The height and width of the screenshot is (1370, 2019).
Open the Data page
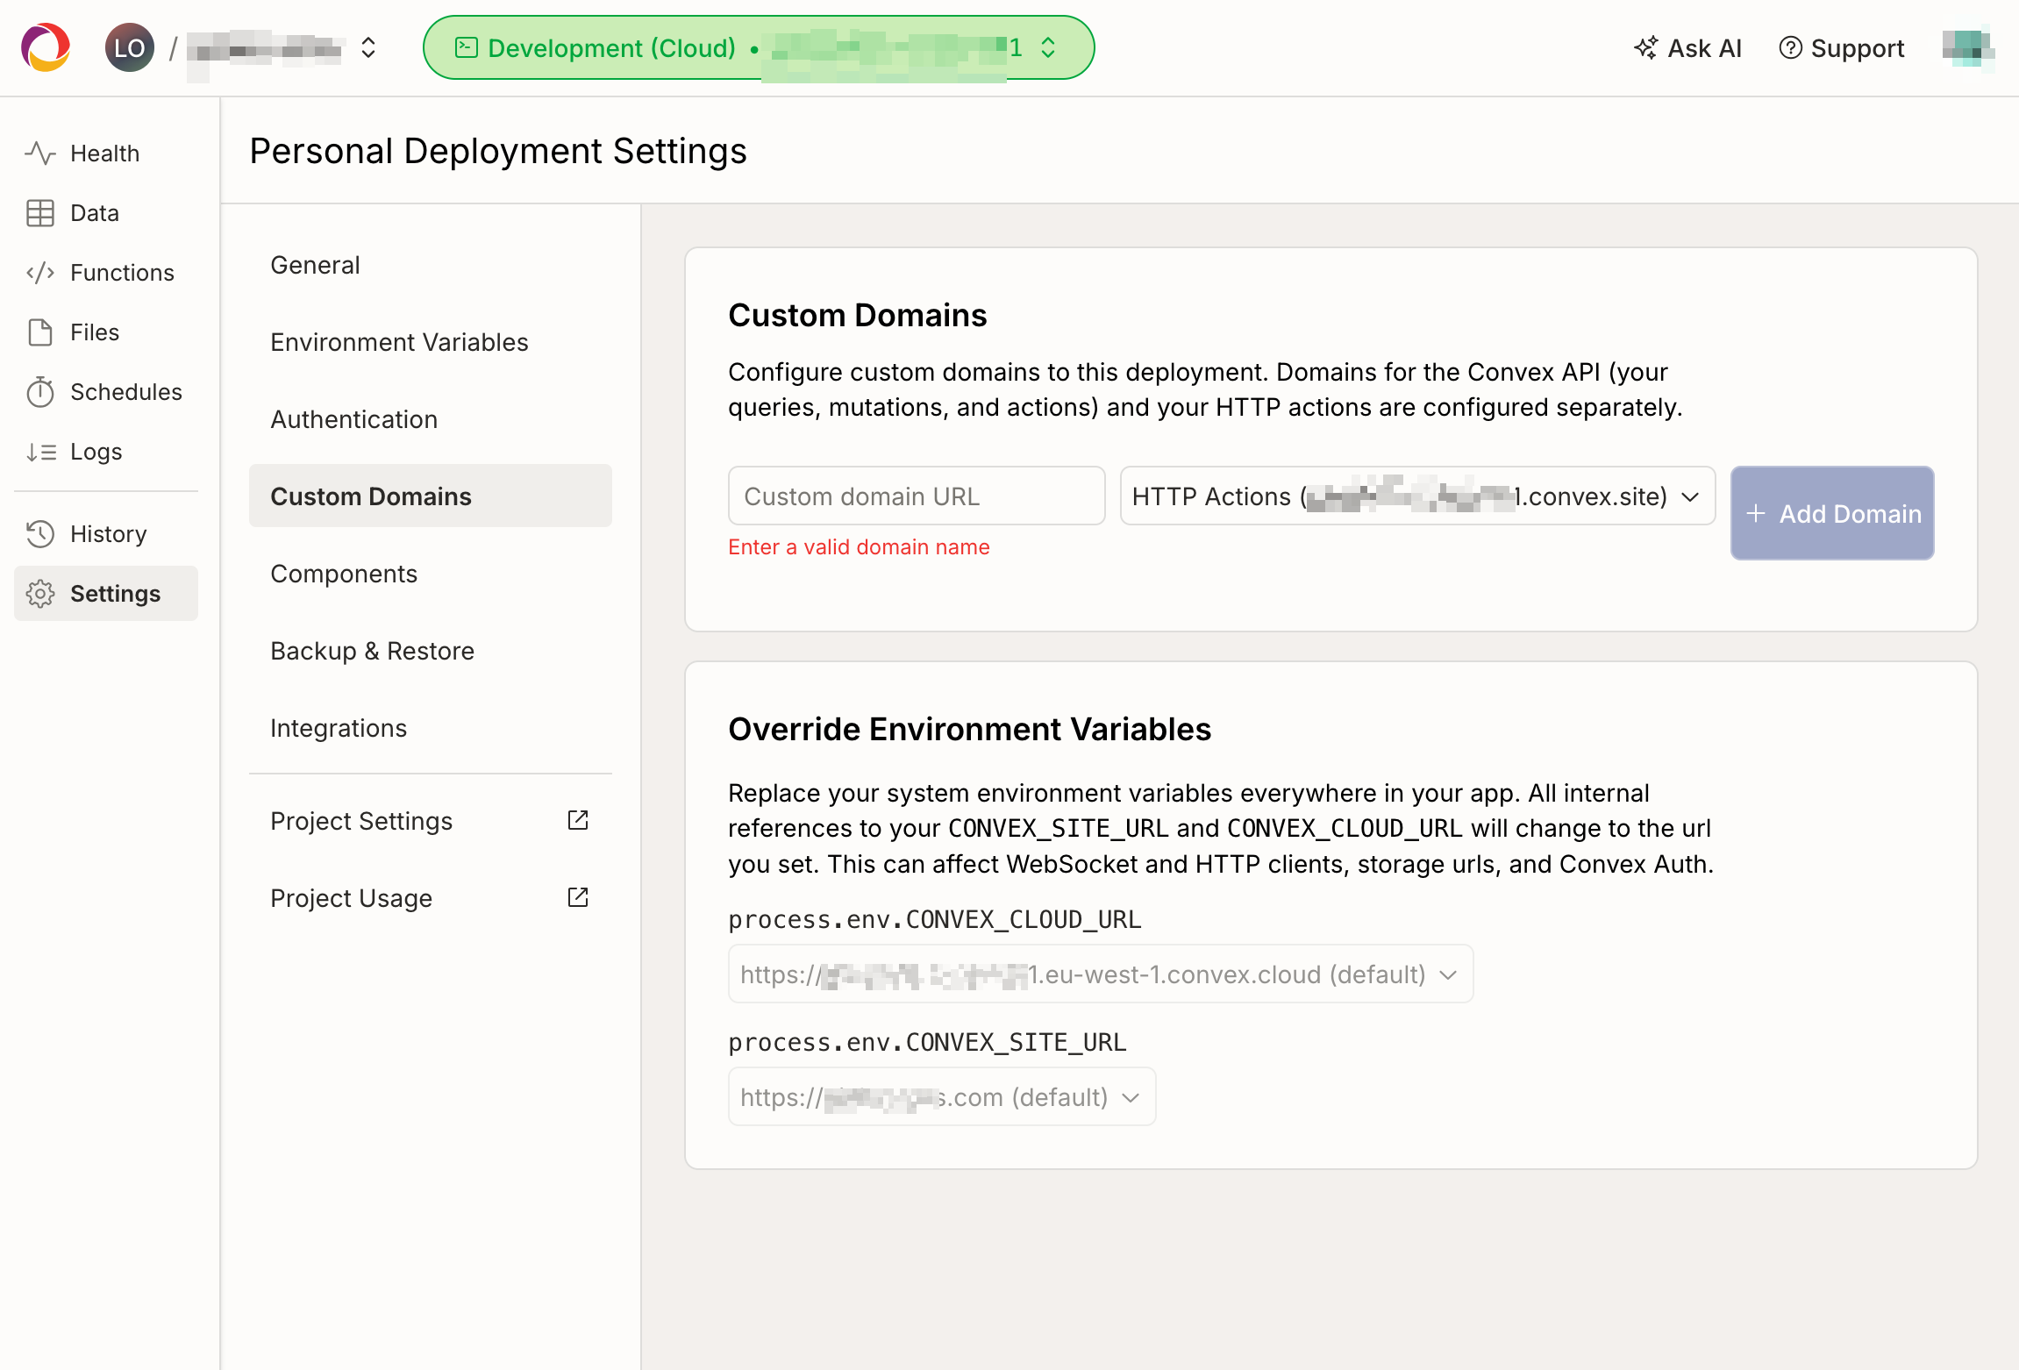point(94,213)
